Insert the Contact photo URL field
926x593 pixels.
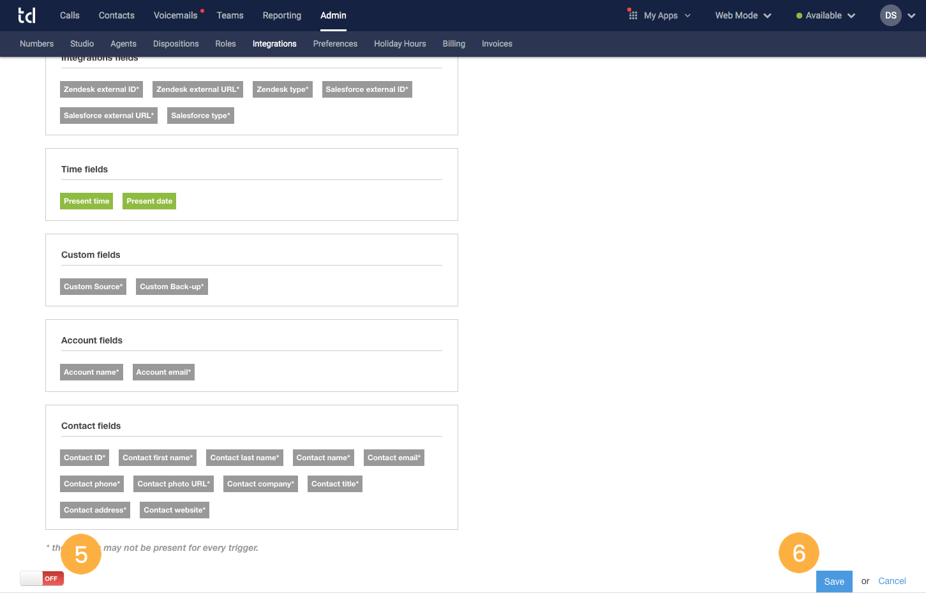174,484
